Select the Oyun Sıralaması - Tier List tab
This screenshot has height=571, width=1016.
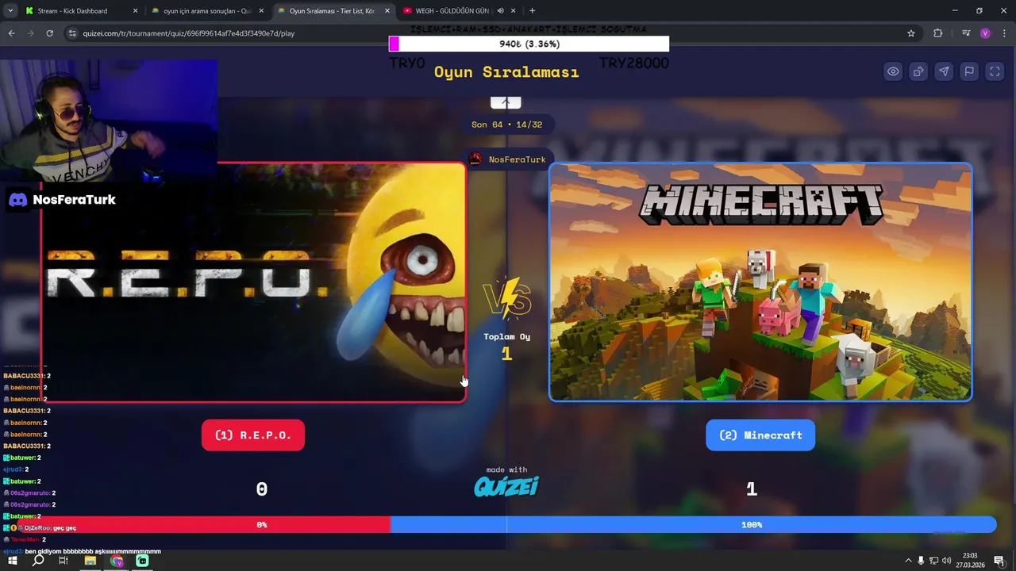pos(333,11)
